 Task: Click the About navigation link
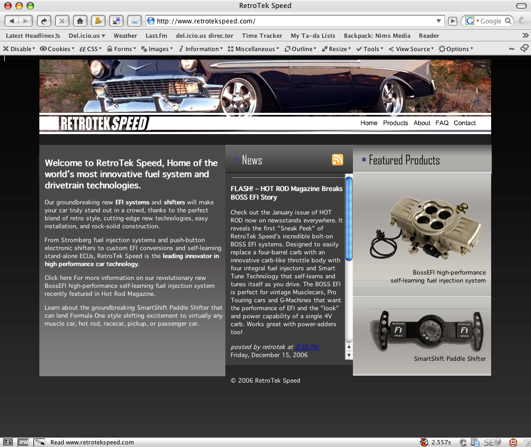point(422,123)
